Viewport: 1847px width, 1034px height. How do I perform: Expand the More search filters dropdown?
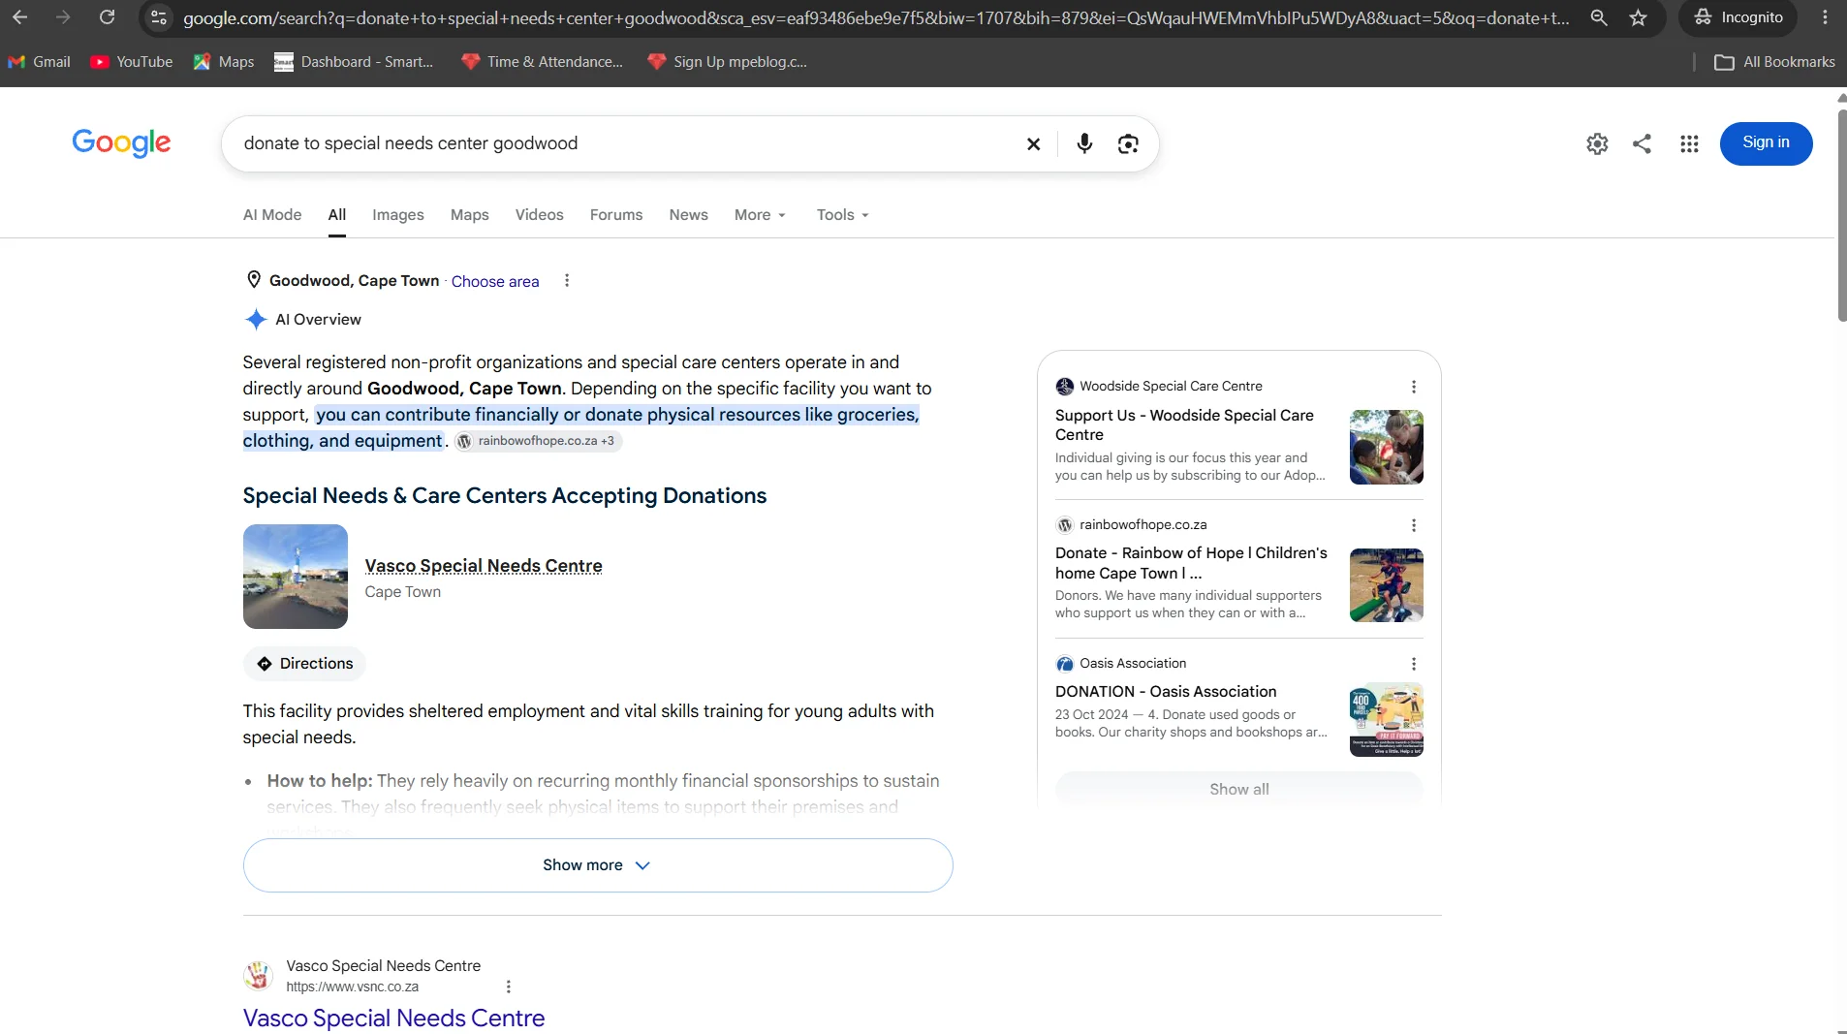click(x=760, y=215)
